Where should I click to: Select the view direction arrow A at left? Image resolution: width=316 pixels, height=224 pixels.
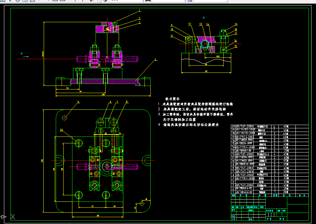[x=24, y=55]
